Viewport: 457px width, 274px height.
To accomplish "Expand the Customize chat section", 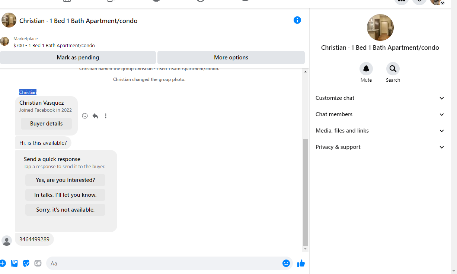I will pyautogui.click(x=380, y=98).
